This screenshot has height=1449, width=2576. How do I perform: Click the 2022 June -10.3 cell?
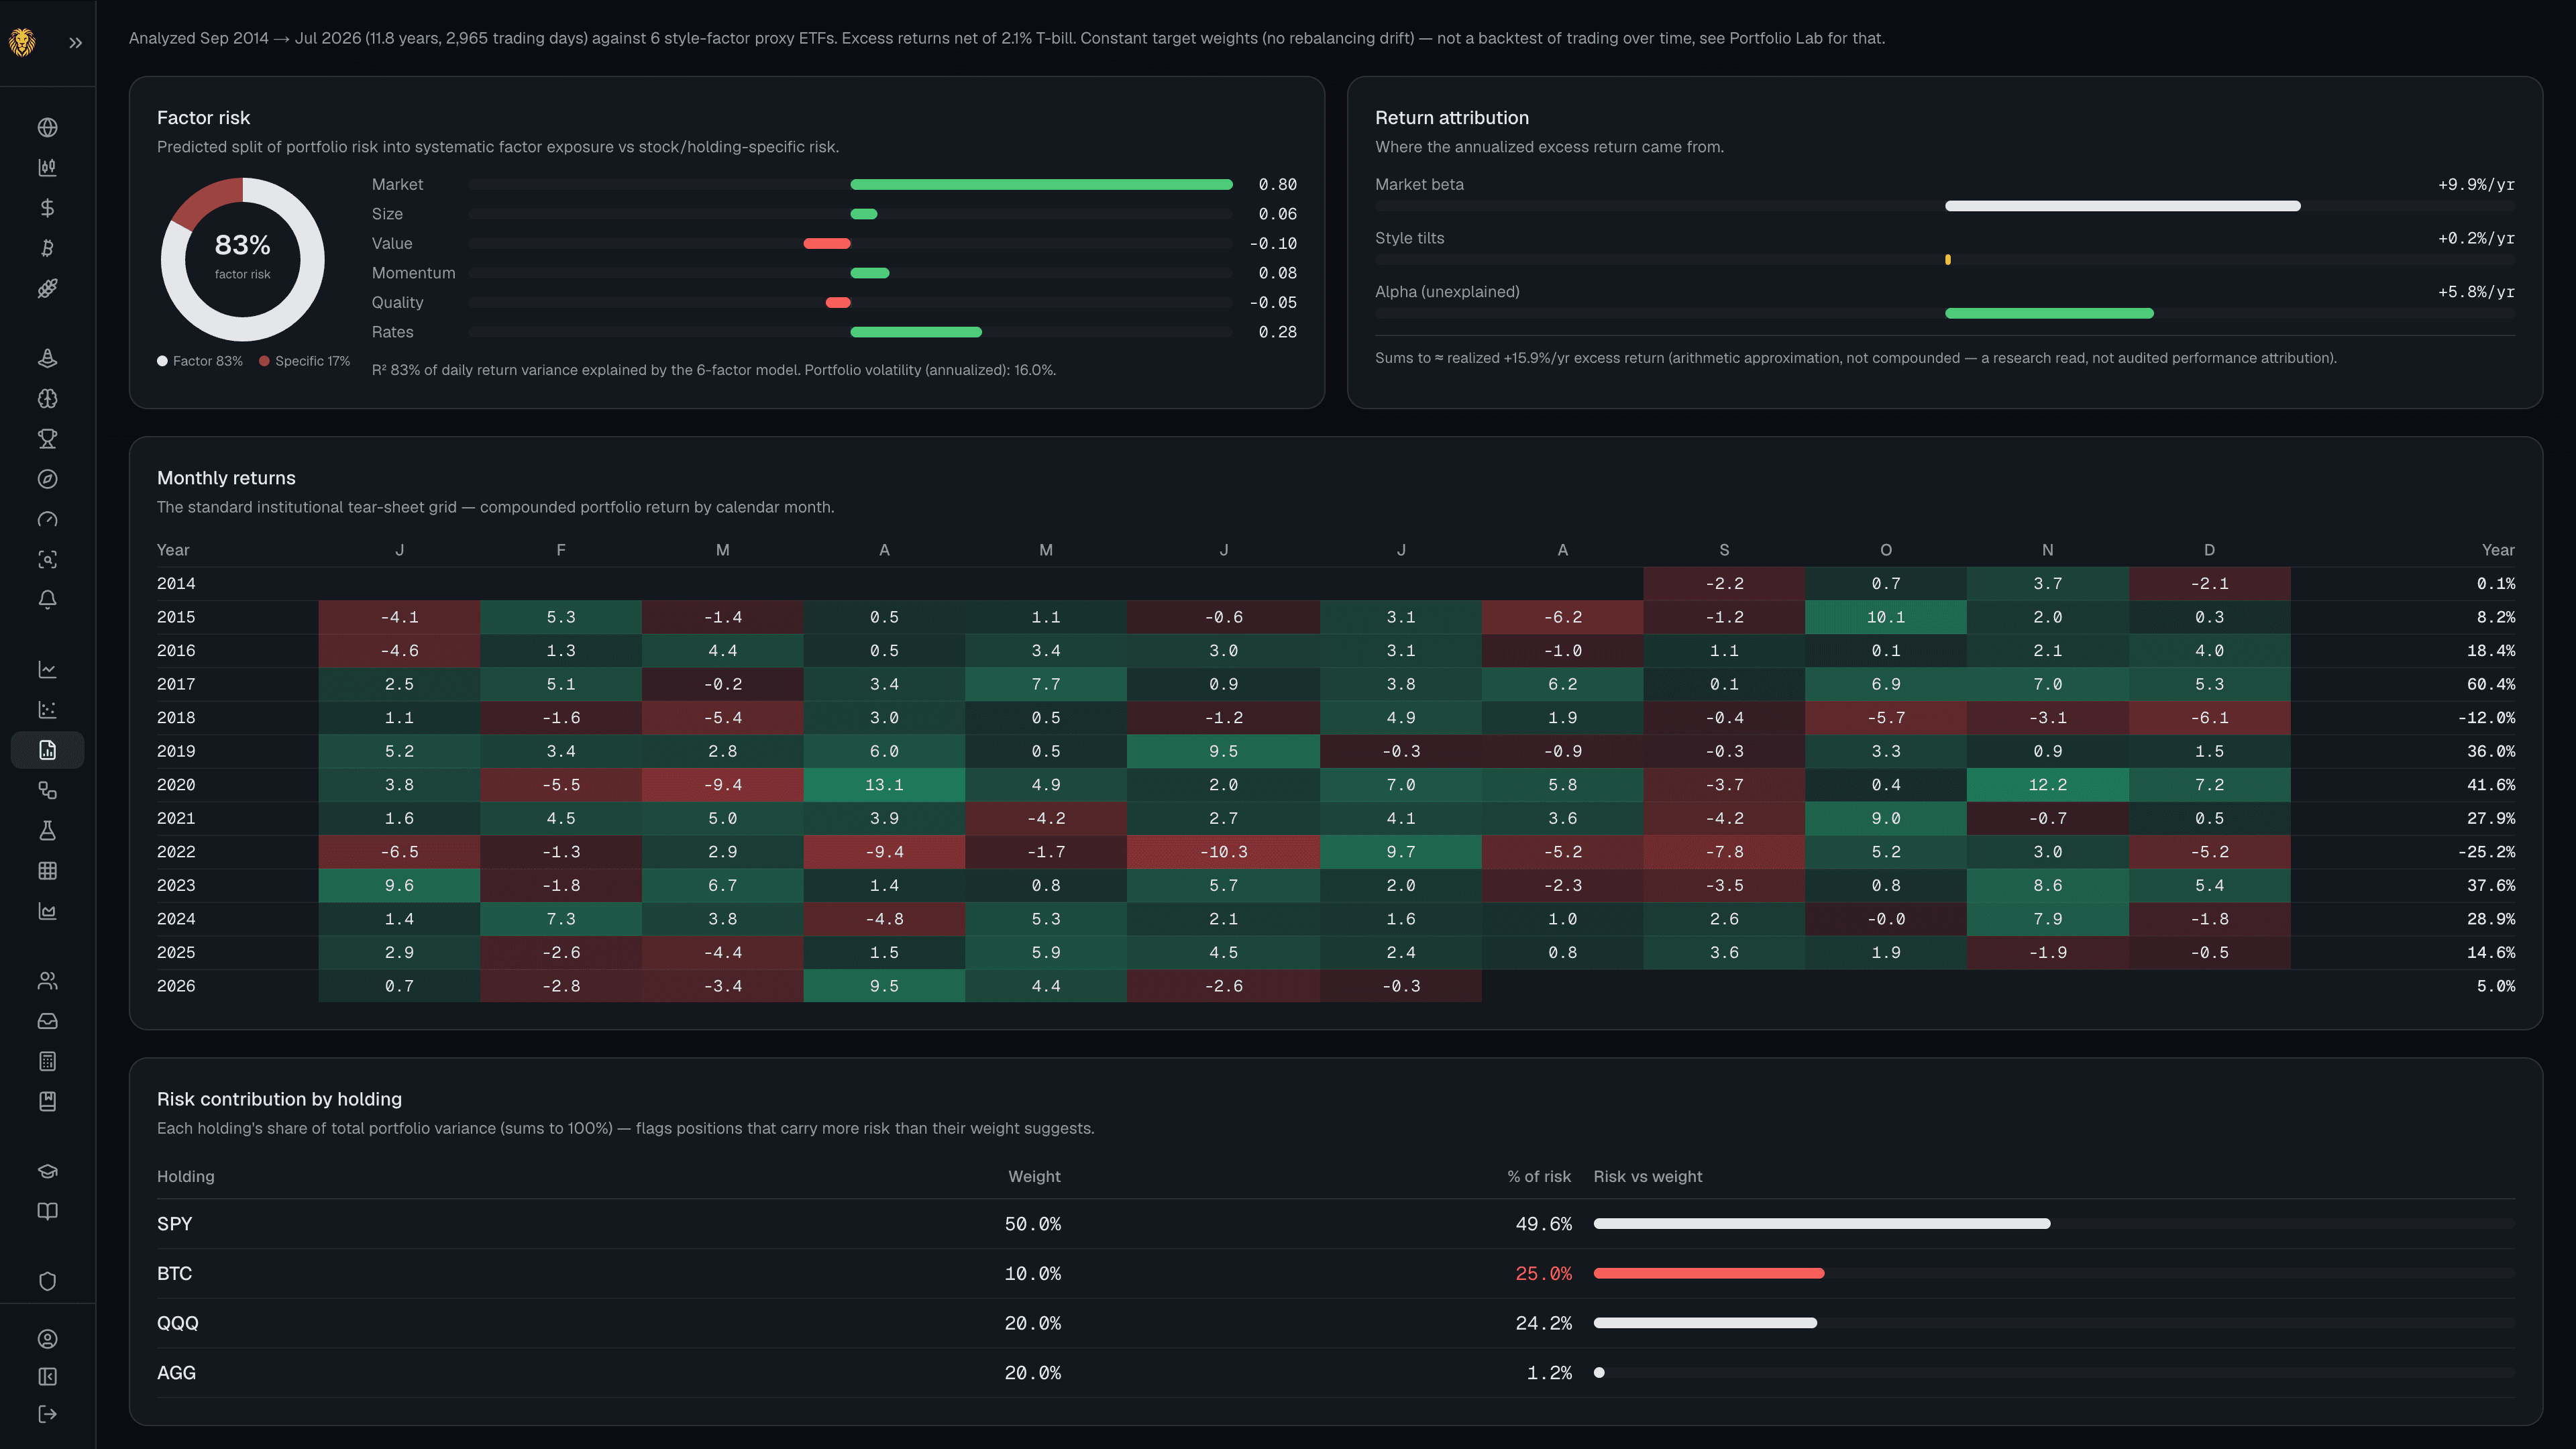point(1223,852)
